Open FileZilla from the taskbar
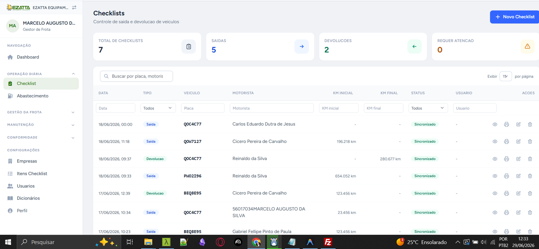The image size is (539, 249). tap(328, 242)
